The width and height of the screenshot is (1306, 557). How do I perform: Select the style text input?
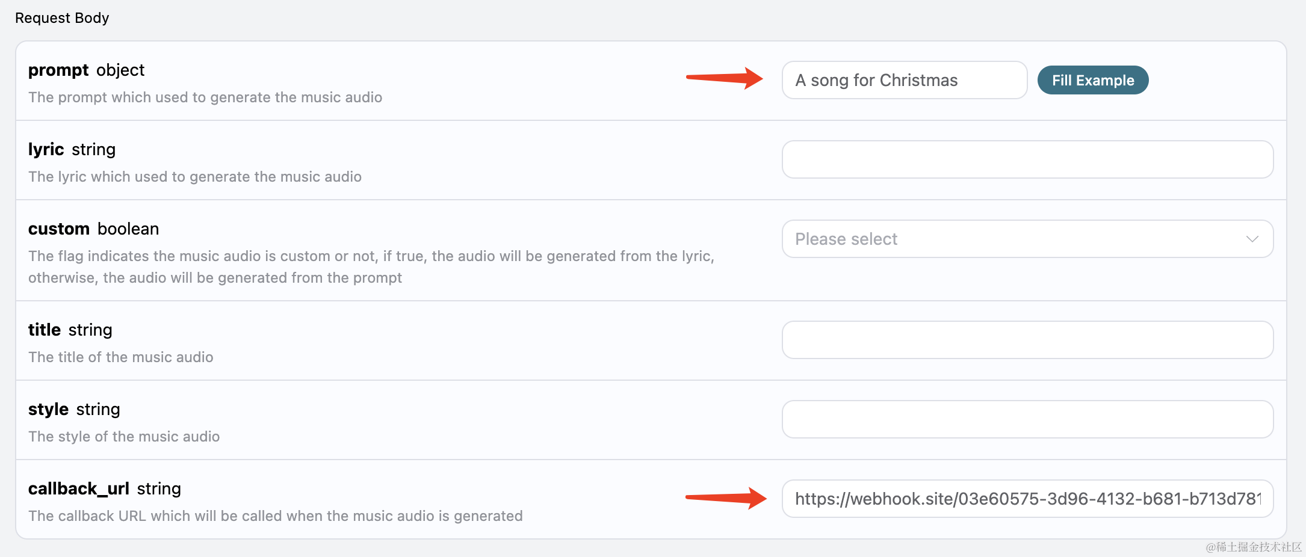point(1027,419)
